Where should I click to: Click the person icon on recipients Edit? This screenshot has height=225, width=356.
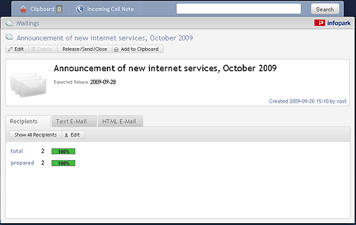point(66,135)
